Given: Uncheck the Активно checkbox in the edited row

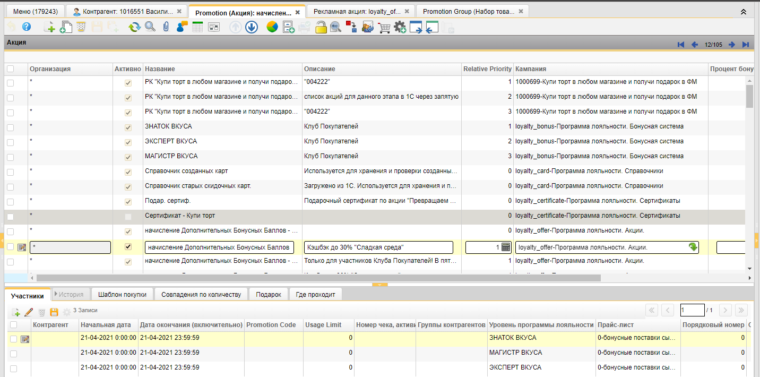Looking at the screenshot, I should 127,247.
